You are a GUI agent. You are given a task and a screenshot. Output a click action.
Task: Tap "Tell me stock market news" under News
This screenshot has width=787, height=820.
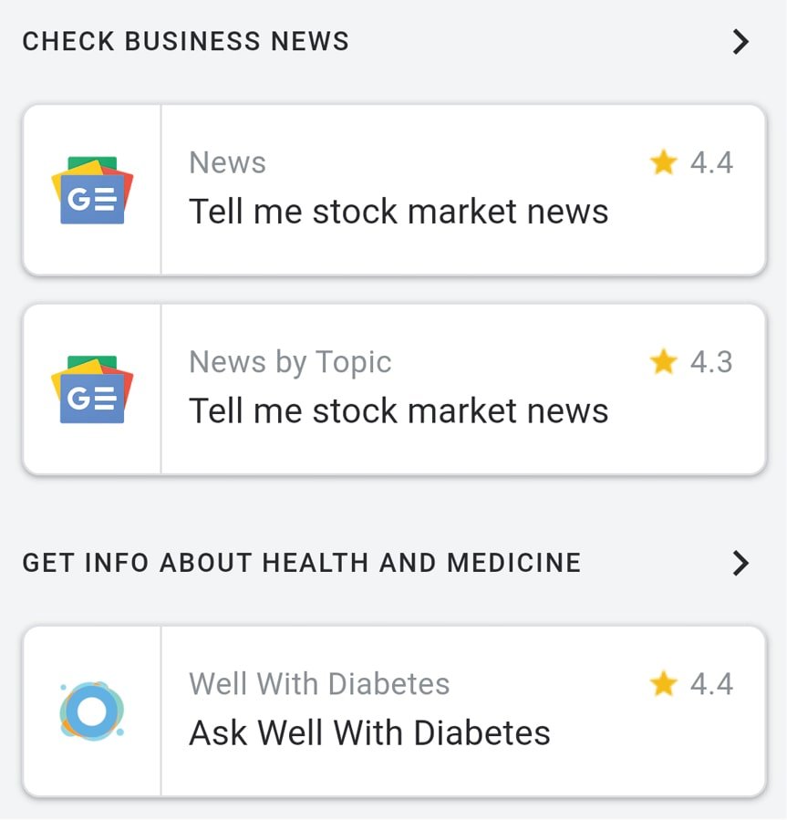tap(399, 212)
